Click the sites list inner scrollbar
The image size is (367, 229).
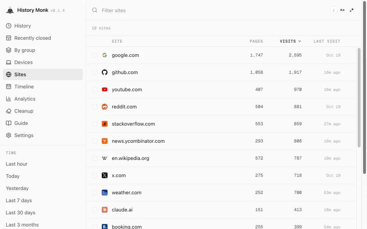[x=359, y=98]
